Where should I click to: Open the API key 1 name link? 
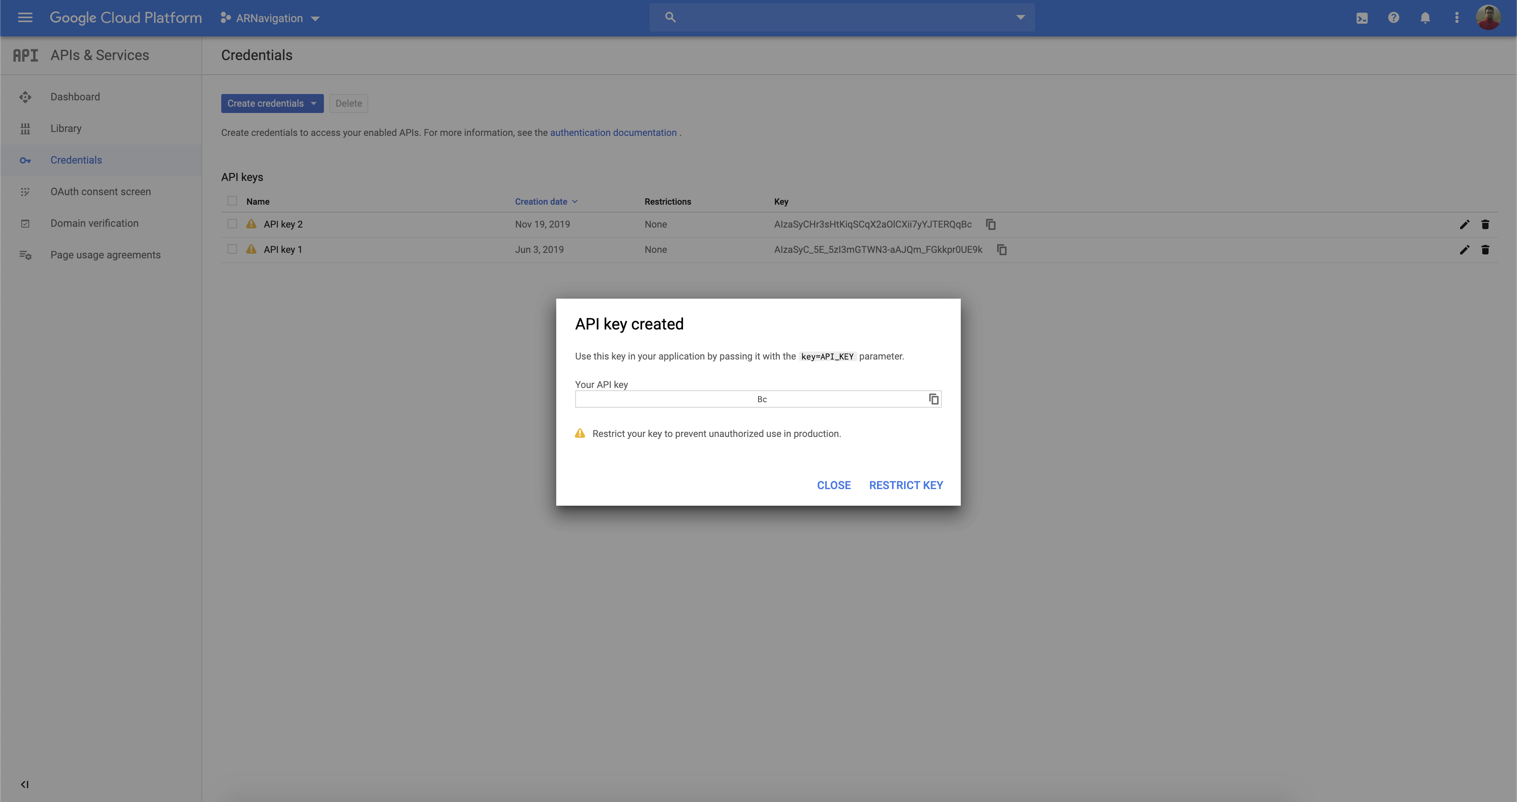283,250
